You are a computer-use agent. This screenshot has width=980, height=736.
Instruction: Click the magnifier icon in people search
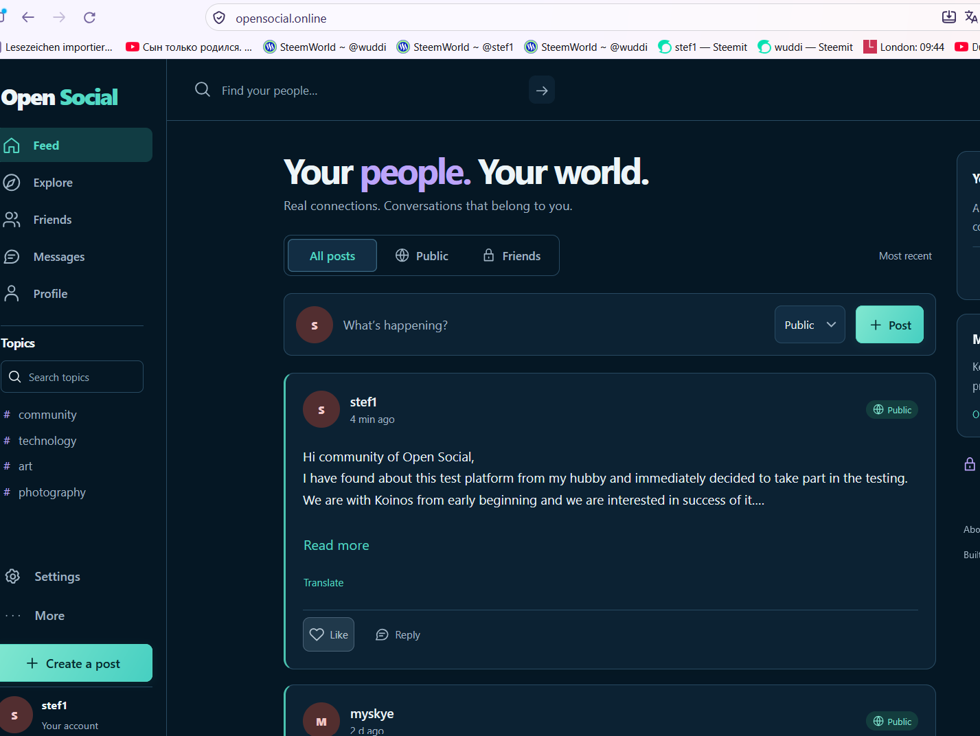point(203,90)
